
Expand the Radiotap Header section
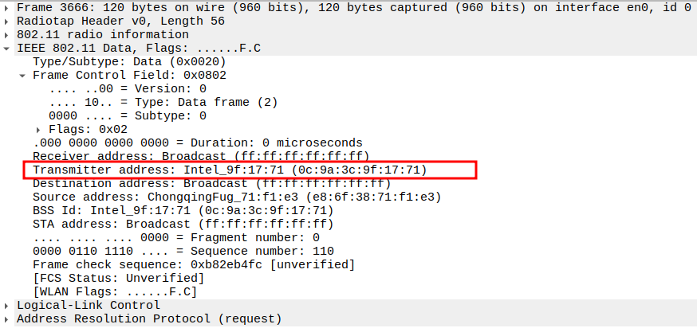pyautogui.click(x=7, y=21)
